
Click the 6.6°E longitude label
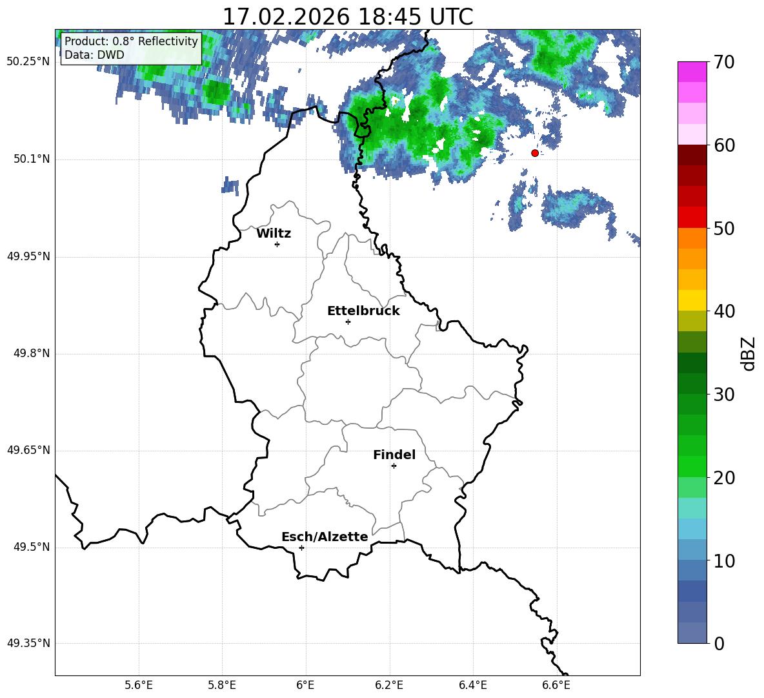click(x=556, y=685)
